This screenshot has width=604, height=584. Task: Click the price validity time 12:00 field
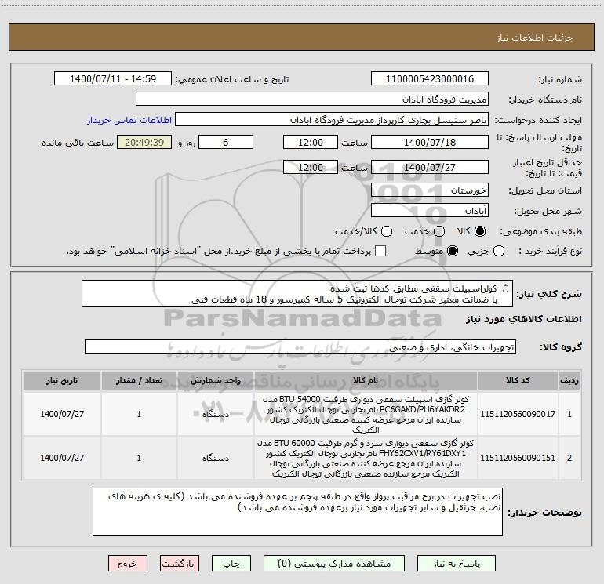pos(311,167)
